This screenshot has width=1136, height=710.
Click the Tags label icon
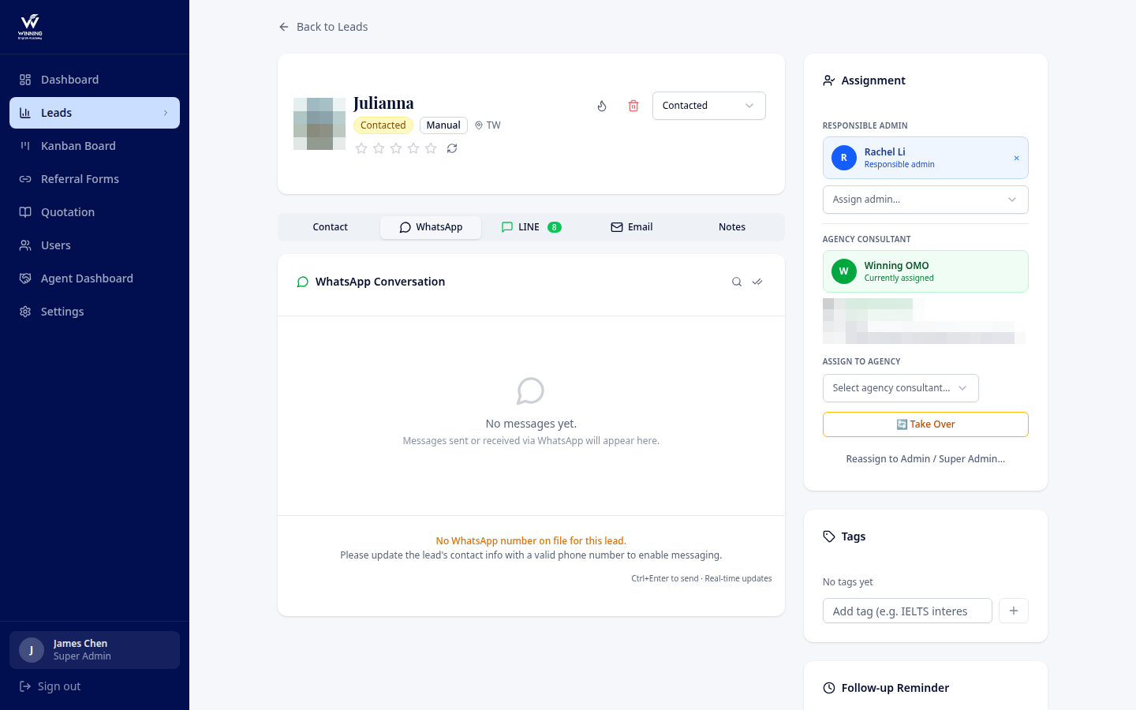click(829, 536)
